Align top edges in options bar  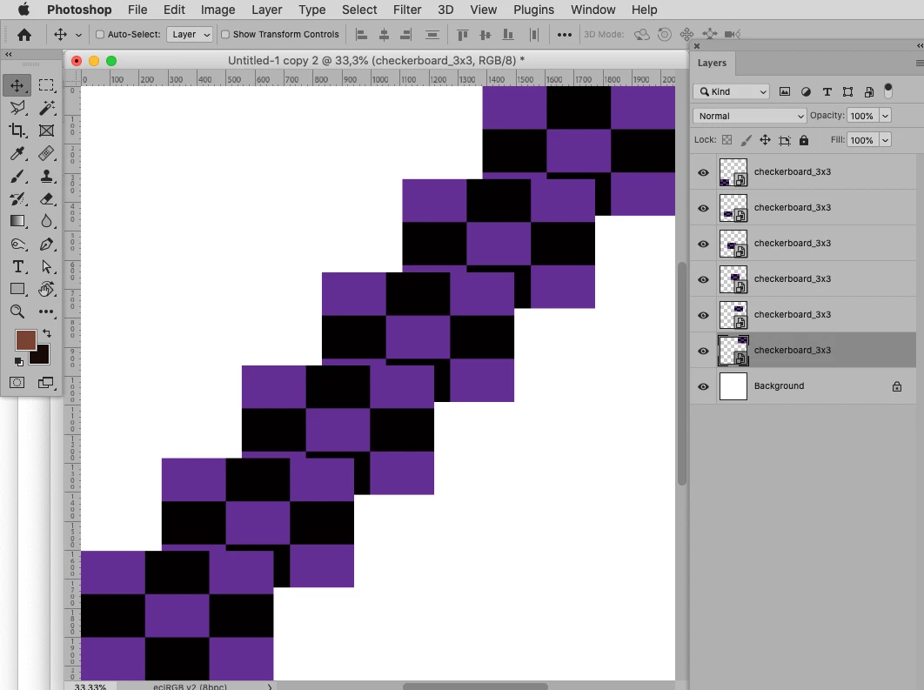[463, 35]
